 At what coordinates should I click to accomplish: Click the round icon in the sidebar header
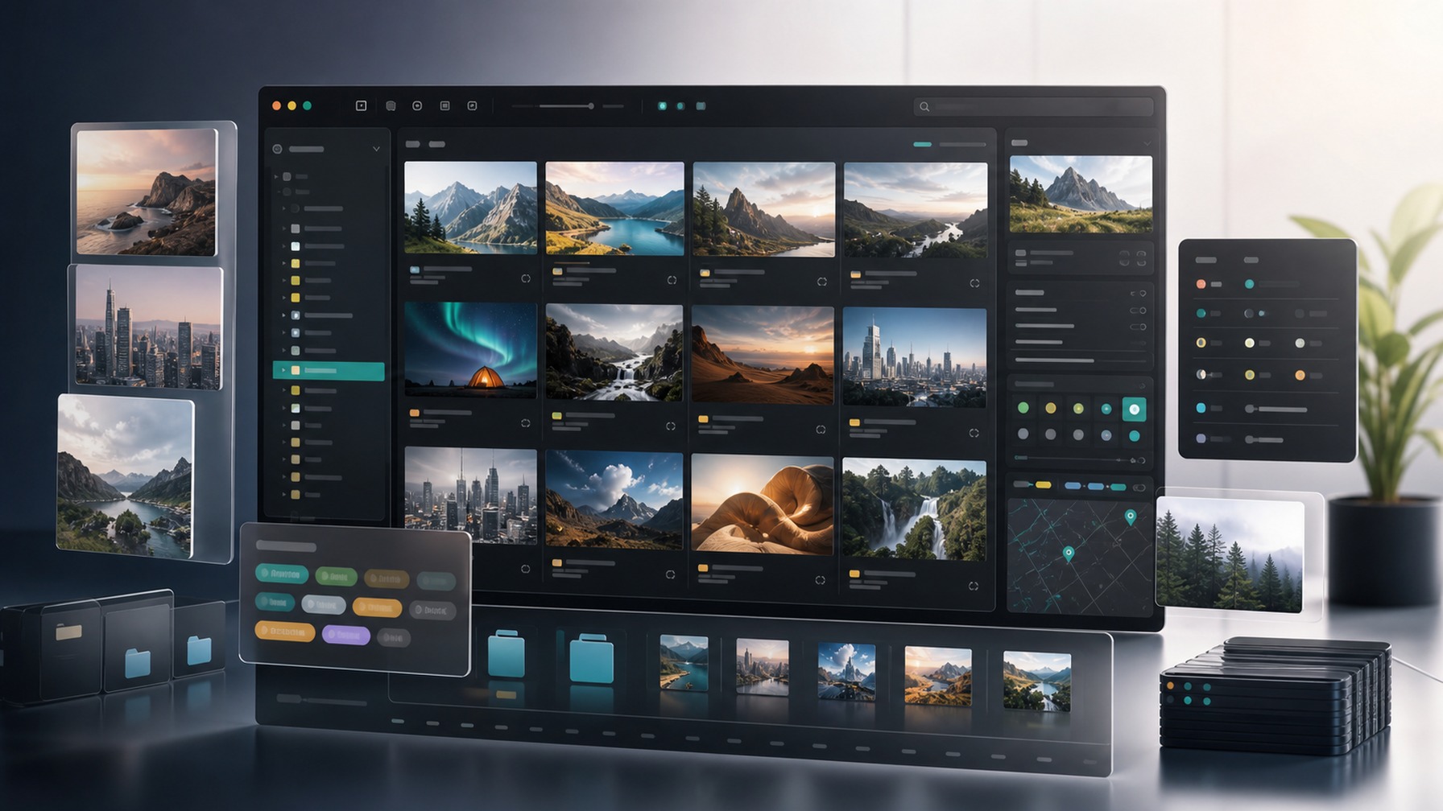pyautogui.click(x=277, y=149)
